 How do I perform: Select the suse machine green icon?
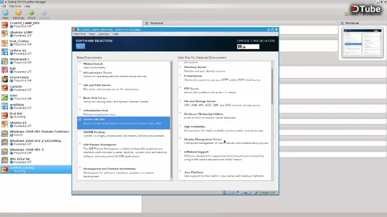pyautogui.click(x=5, y=97)
